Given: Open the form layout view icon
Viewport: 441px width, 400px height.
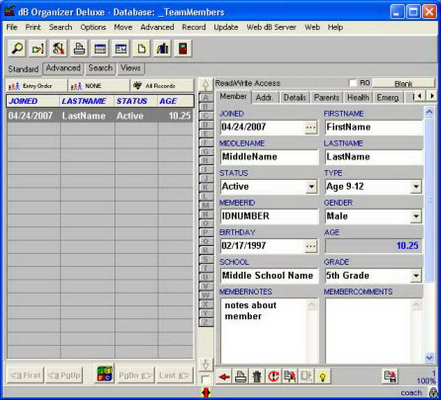Looking at the screenshot, I should click(x=121, y=48).
